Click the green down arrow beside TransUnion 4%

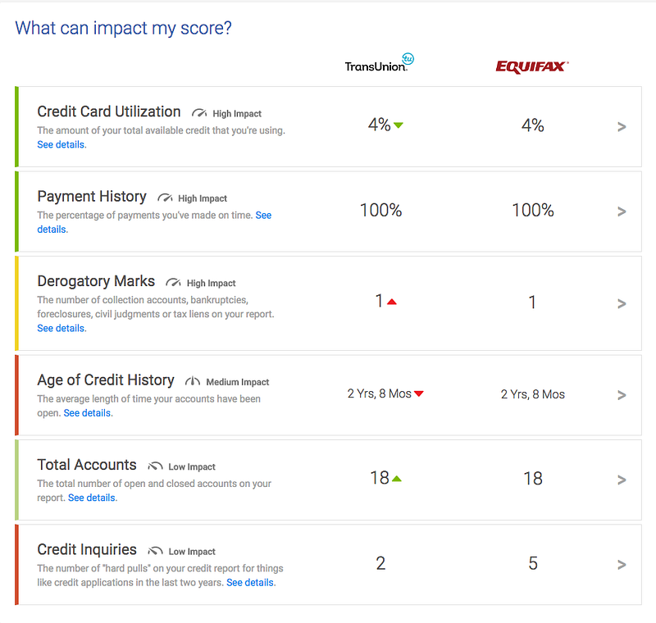tap(399, 125)
